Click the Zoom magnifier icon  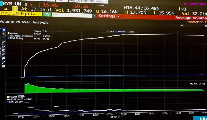tap(127, 32)
